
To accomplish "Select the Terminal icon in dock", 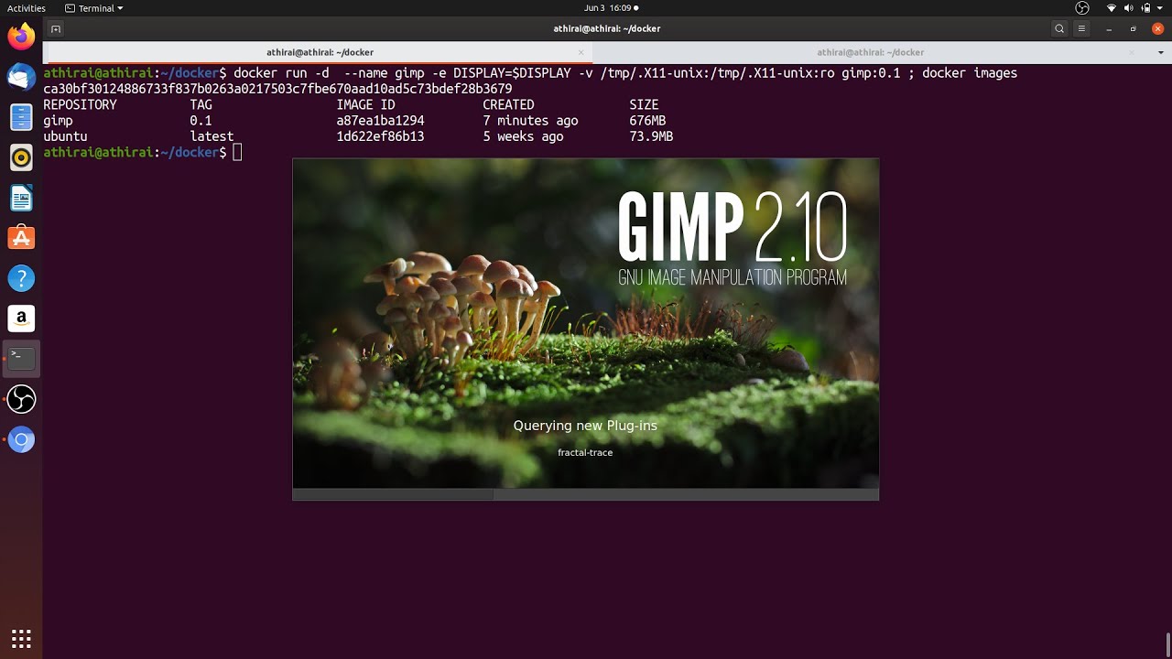I will coord(21,359).
